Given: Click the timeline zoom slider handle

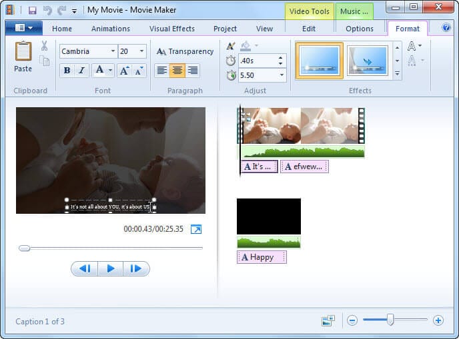Looking at the screenshot, I should coord(390,320).
